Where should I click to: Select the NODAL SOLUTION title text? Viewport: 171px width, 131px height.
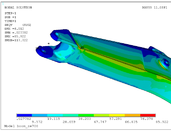tap(18, 8)
